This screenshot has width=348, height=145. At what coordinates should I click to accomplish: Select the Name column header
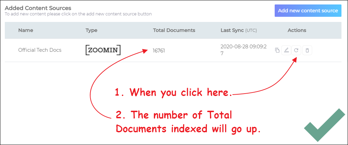pos(26,30)
